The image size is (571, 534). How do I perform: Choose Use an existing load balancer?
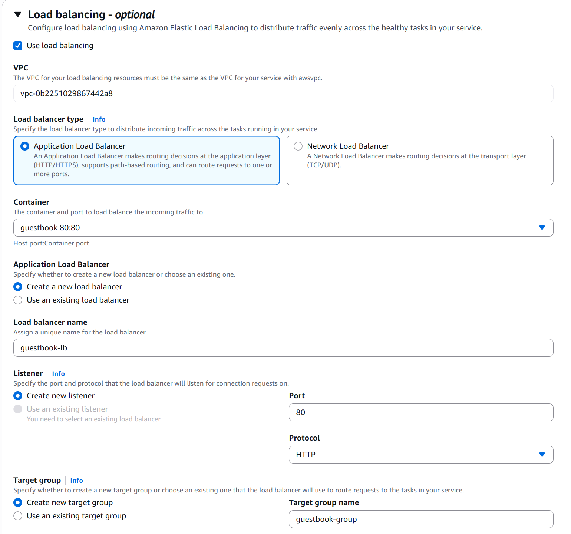click(18, 300)
